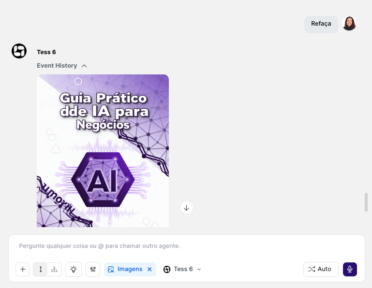Viewport: 372px width, 288px height.
Task: Click the vertical scrollbar thumb
Action: point(366,202)
